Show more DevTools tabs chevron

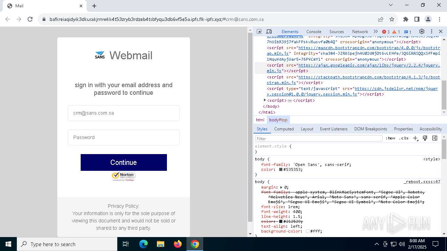(376, 31)
